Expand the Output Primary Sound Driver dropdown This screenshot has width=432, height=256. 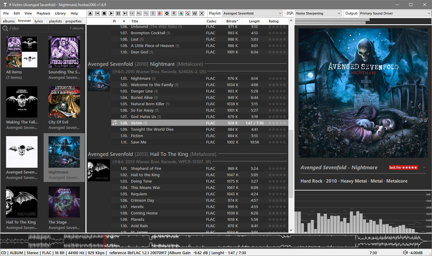click(395, 13)
